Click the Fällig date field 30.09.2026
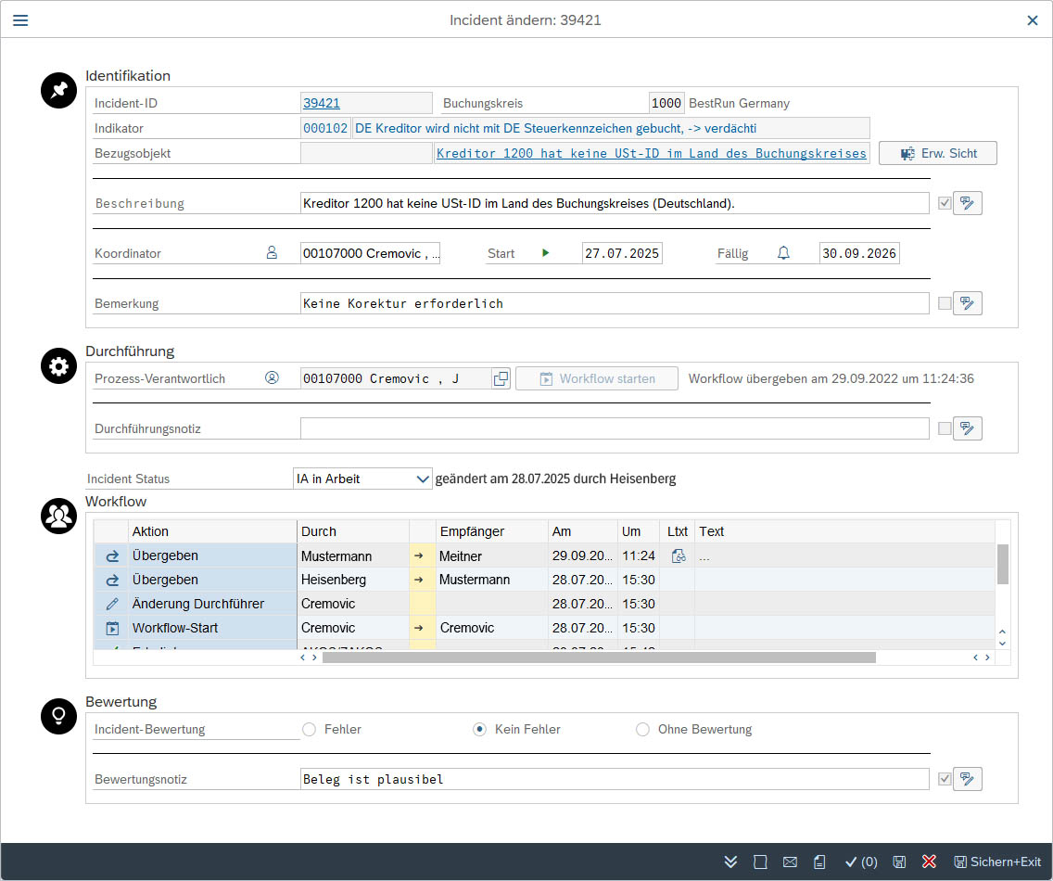Image resolution: width=1053 pixels, height=881 pixels. tap(859, 252)
